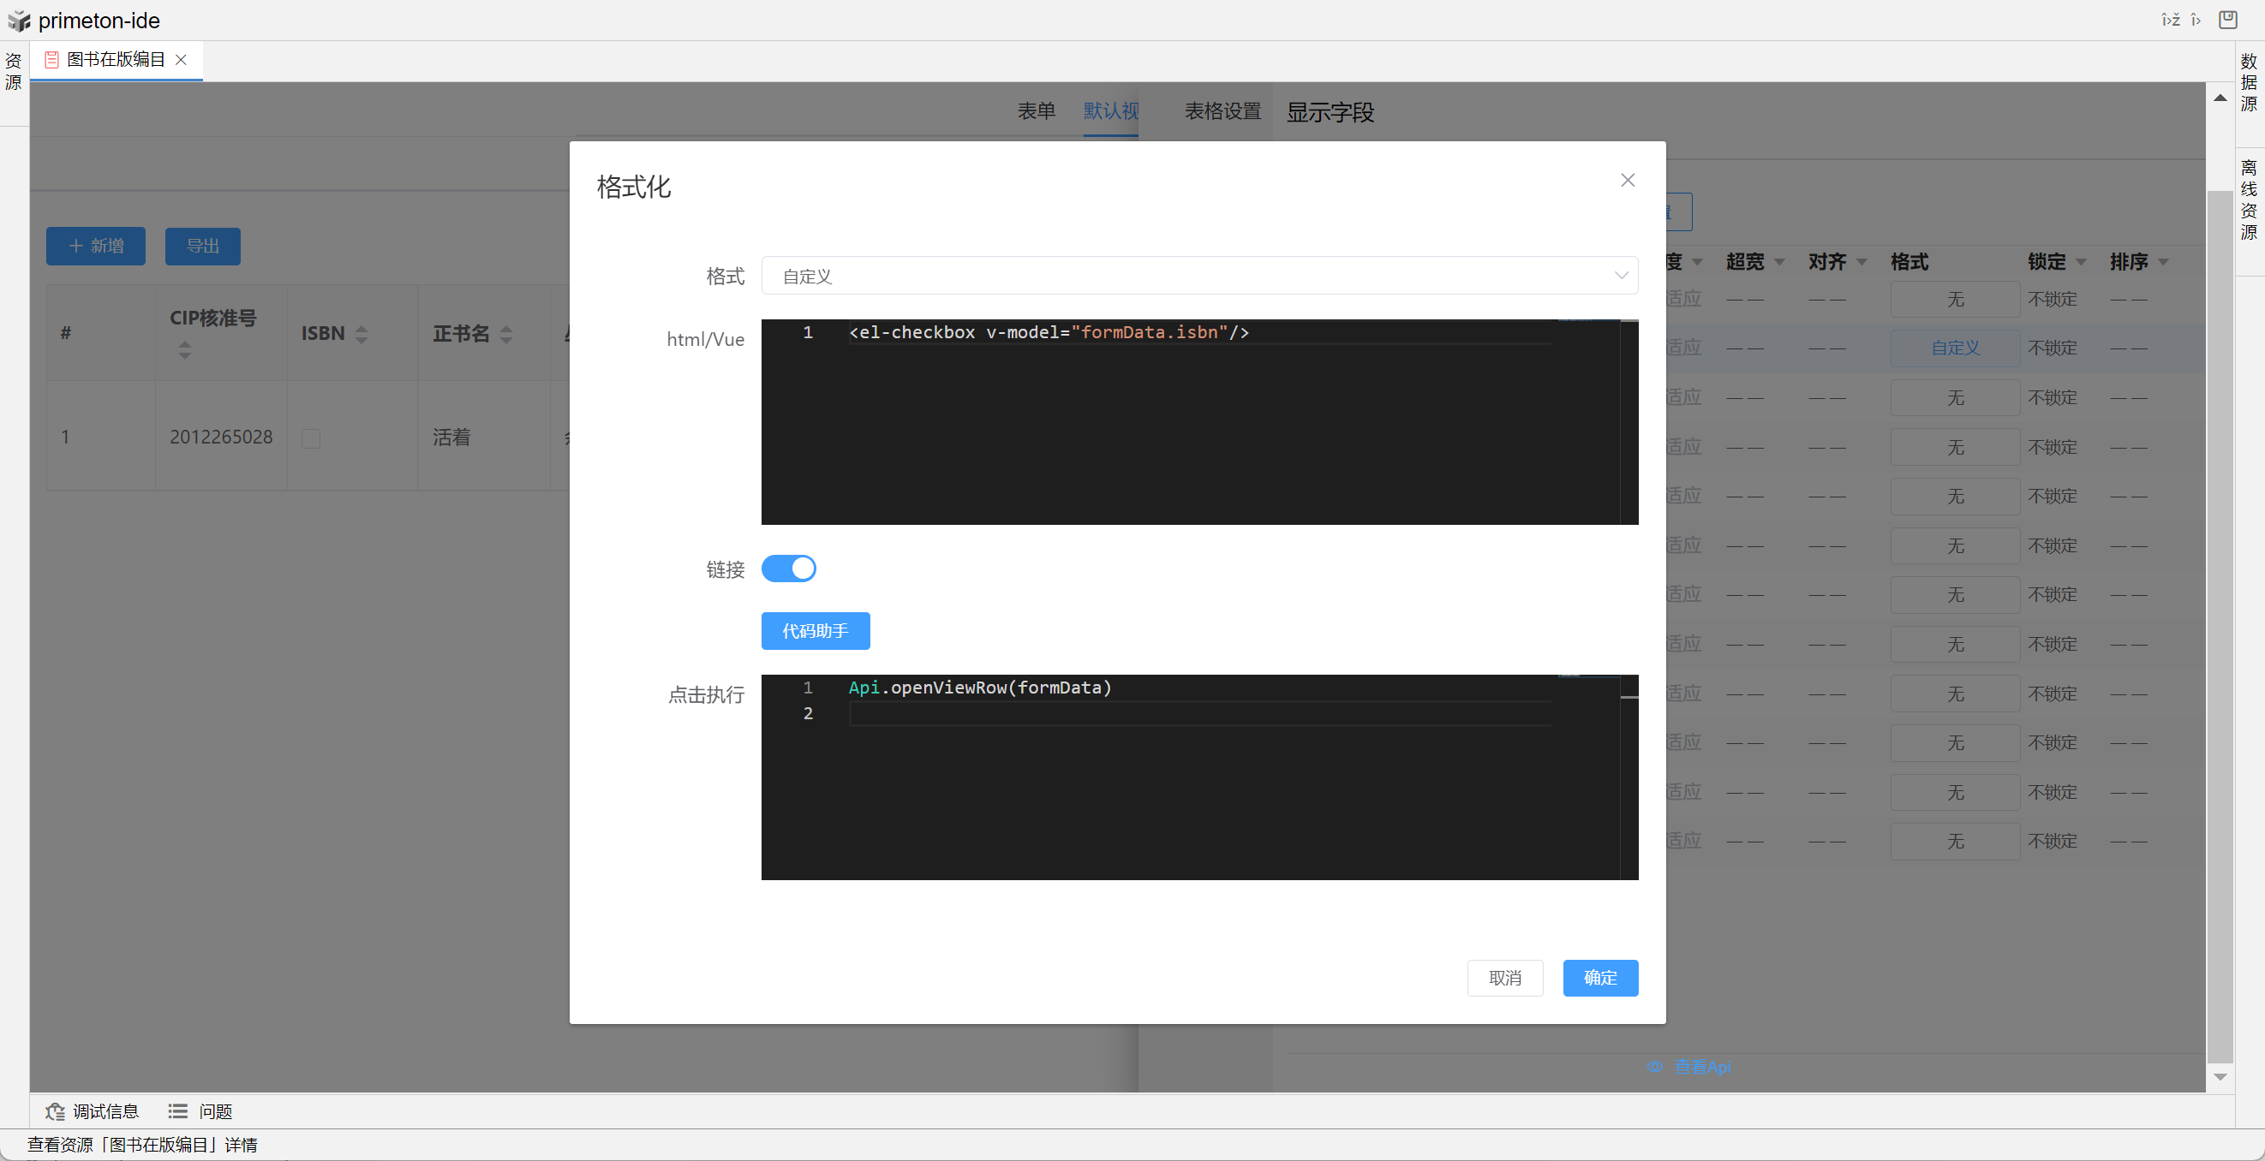Switch to the 表格设置 tab
Image resolution: width=2265 pixels, height=1161 pixels.
click(1222, 111)
